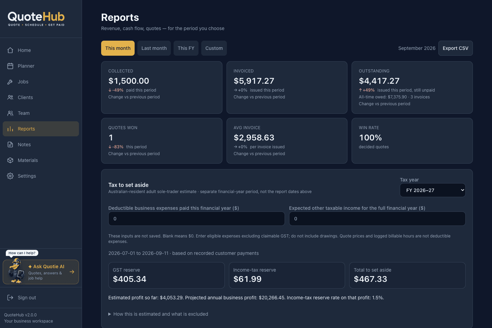
Task: Click the Win Rate 100% value
Action: [x=370, y=138]
